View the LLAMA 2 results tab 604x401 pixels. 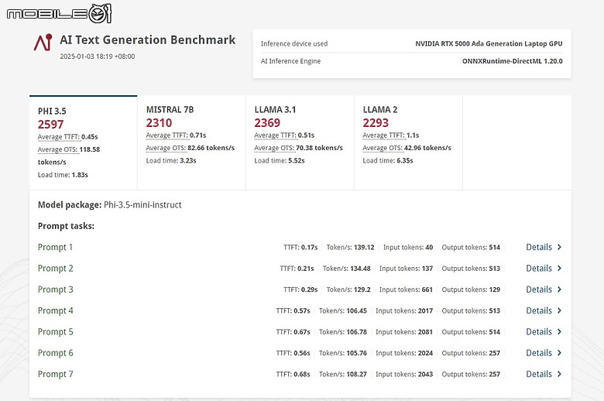click(x=408, y=142)
